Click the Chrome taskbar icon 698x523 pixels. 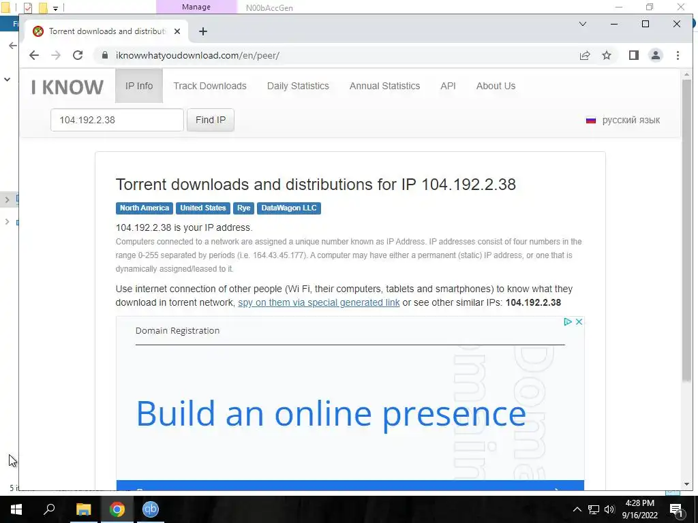(x=117, y=509)
